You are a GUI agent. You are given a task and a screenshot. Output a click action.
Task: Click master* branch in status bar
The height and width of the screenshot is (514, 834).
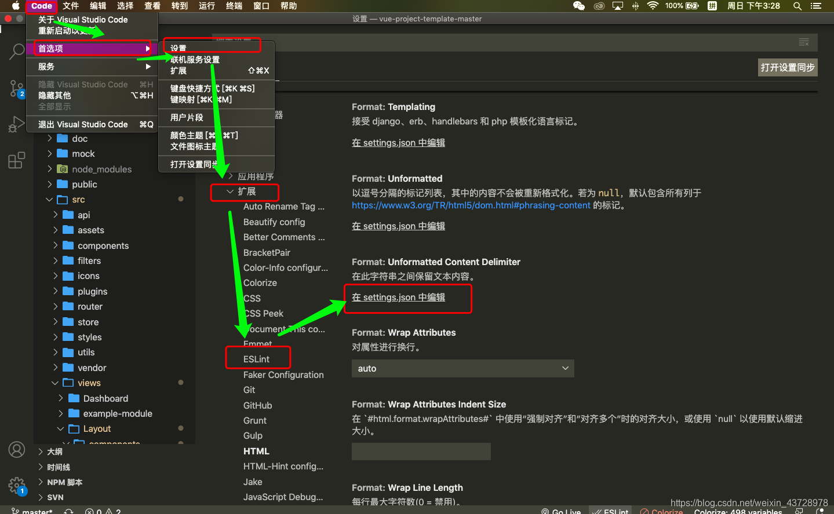(32, 512)
